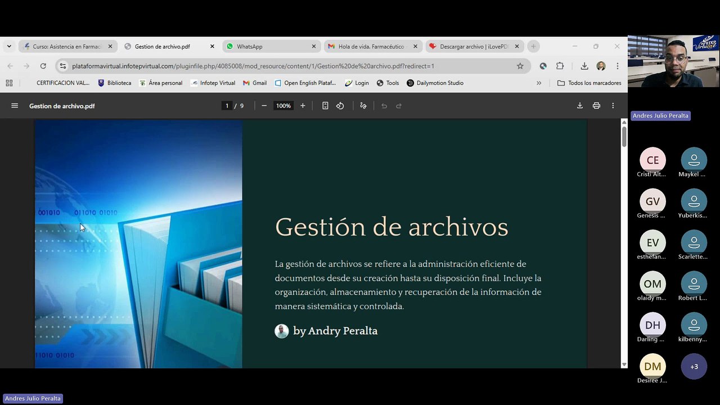Bookmark this page with the star icon
720x405 pixels.
coord(520,66)
